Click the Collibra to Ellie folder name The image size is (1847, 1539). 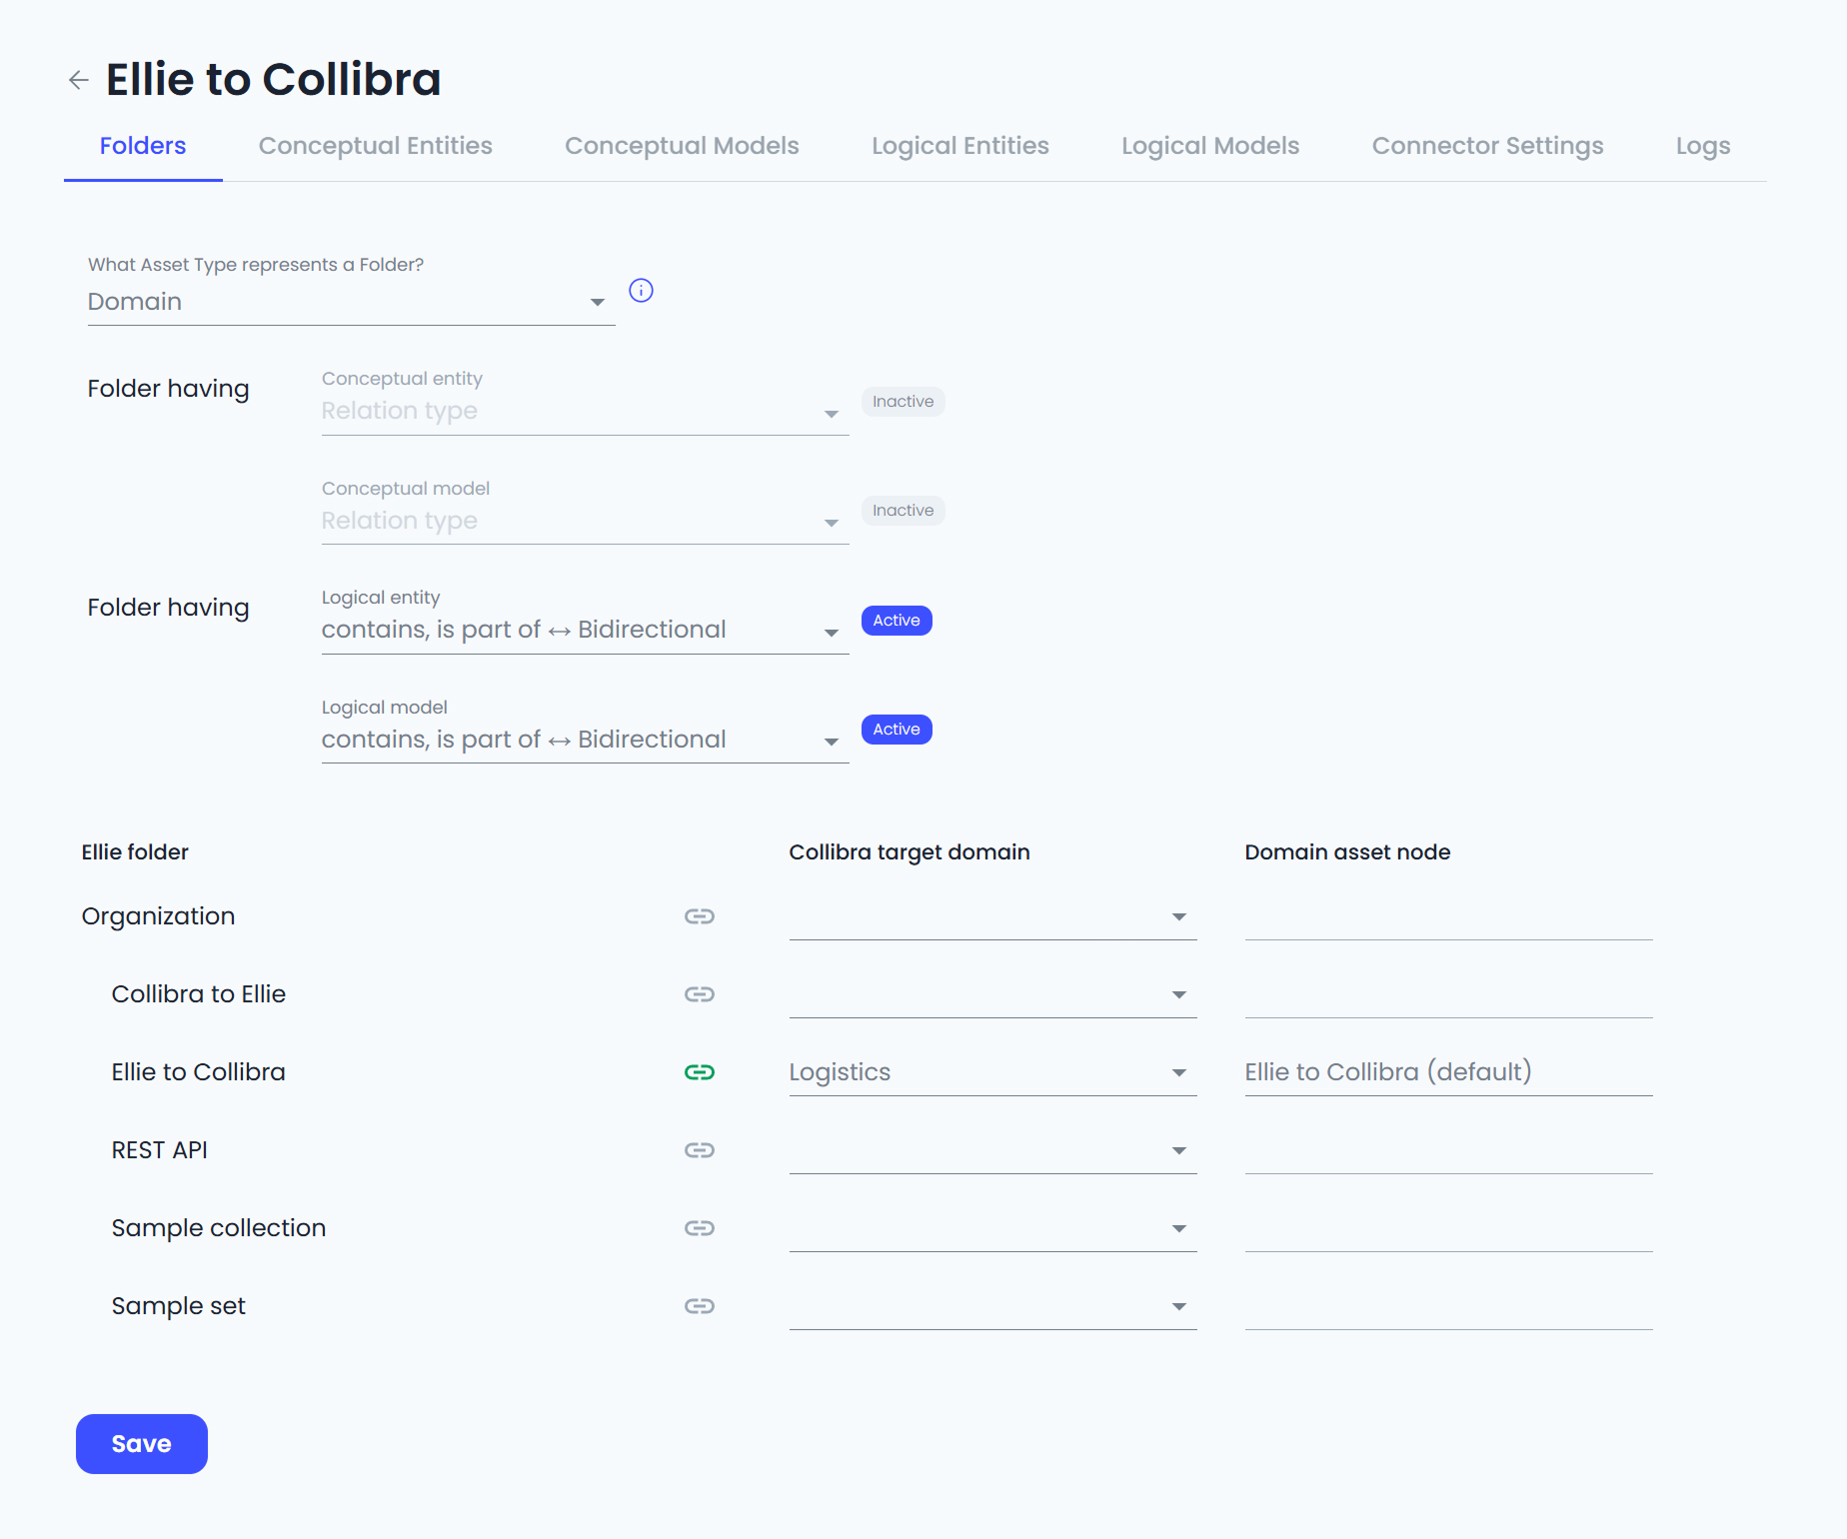(199, 994)
